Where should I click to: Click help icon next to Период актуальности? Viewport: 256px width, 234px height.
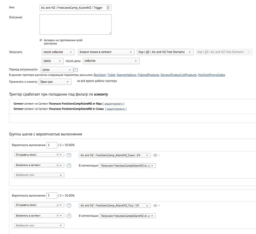coord(76,70)
